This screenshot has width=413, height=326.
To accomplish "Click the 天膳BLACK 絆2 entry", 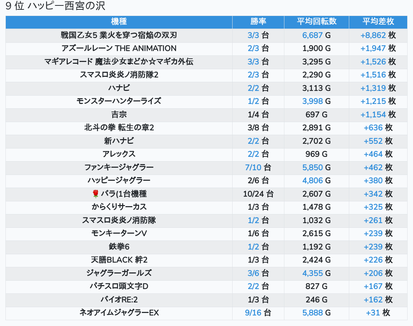I will click(119, 260).
